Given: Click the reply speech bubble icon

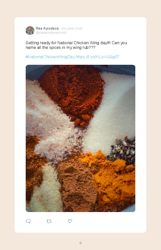Looking at the screenshot, I should pos(28,221).
